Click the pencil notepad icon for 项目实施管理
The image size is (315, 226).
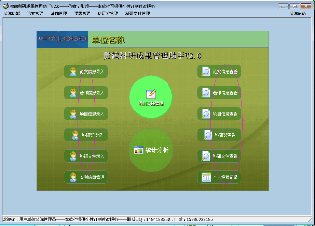[x=151, y=94]
